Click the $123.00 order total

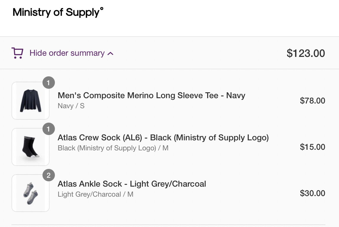[306, 53]
